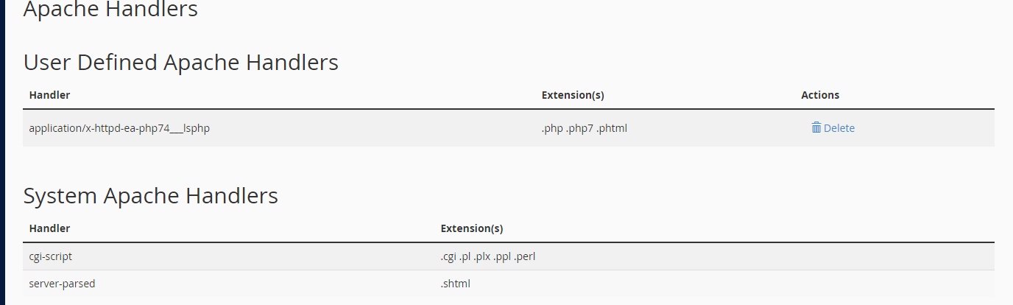Click Extension(s) header in User Defined table
1013x305 pixels.
point(573,95)
